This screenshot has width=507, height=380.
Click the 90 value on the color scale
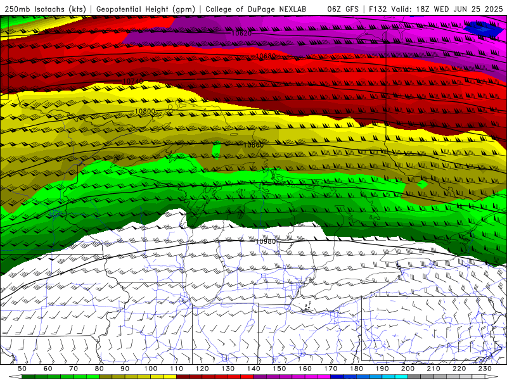click(x=125, y=369)
